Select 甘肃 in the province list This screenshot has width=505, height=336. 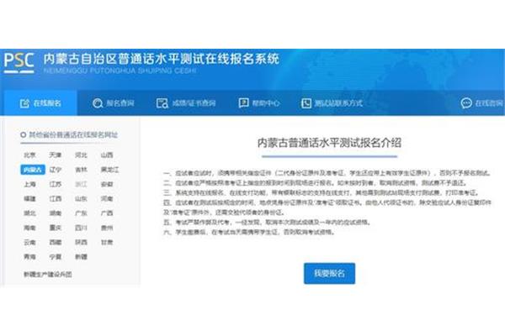(107, 242)
